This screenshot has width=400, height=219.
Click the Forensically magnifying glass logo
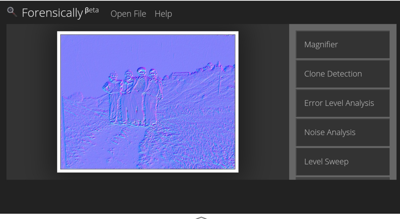[x=12, y=12]
